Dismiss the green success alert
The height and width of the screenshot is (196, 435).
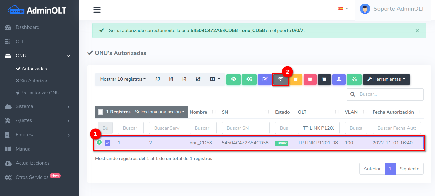tap(417, 31)
